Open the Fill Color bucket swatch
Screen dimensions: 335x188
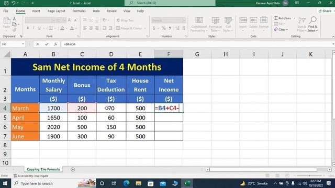coord(62,28)
